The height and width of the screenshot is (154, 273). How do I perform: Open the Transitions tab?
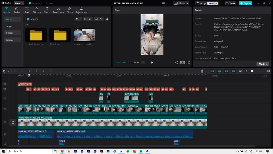tap(58, 10)
